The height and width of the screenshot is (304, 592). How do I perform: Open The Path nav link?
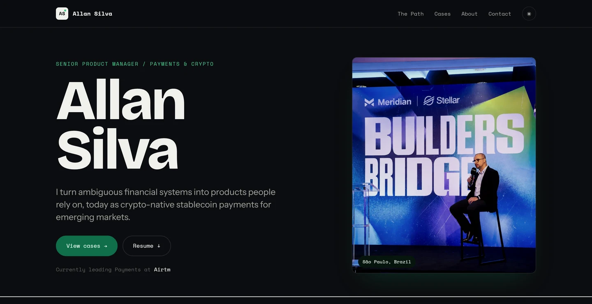pos(410,14)
